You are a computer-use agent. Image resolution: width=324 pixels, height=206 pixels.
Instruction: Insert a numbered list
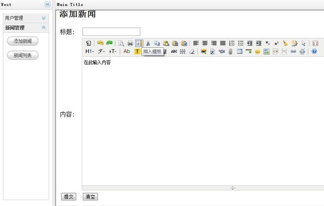(x=232, y=43)
